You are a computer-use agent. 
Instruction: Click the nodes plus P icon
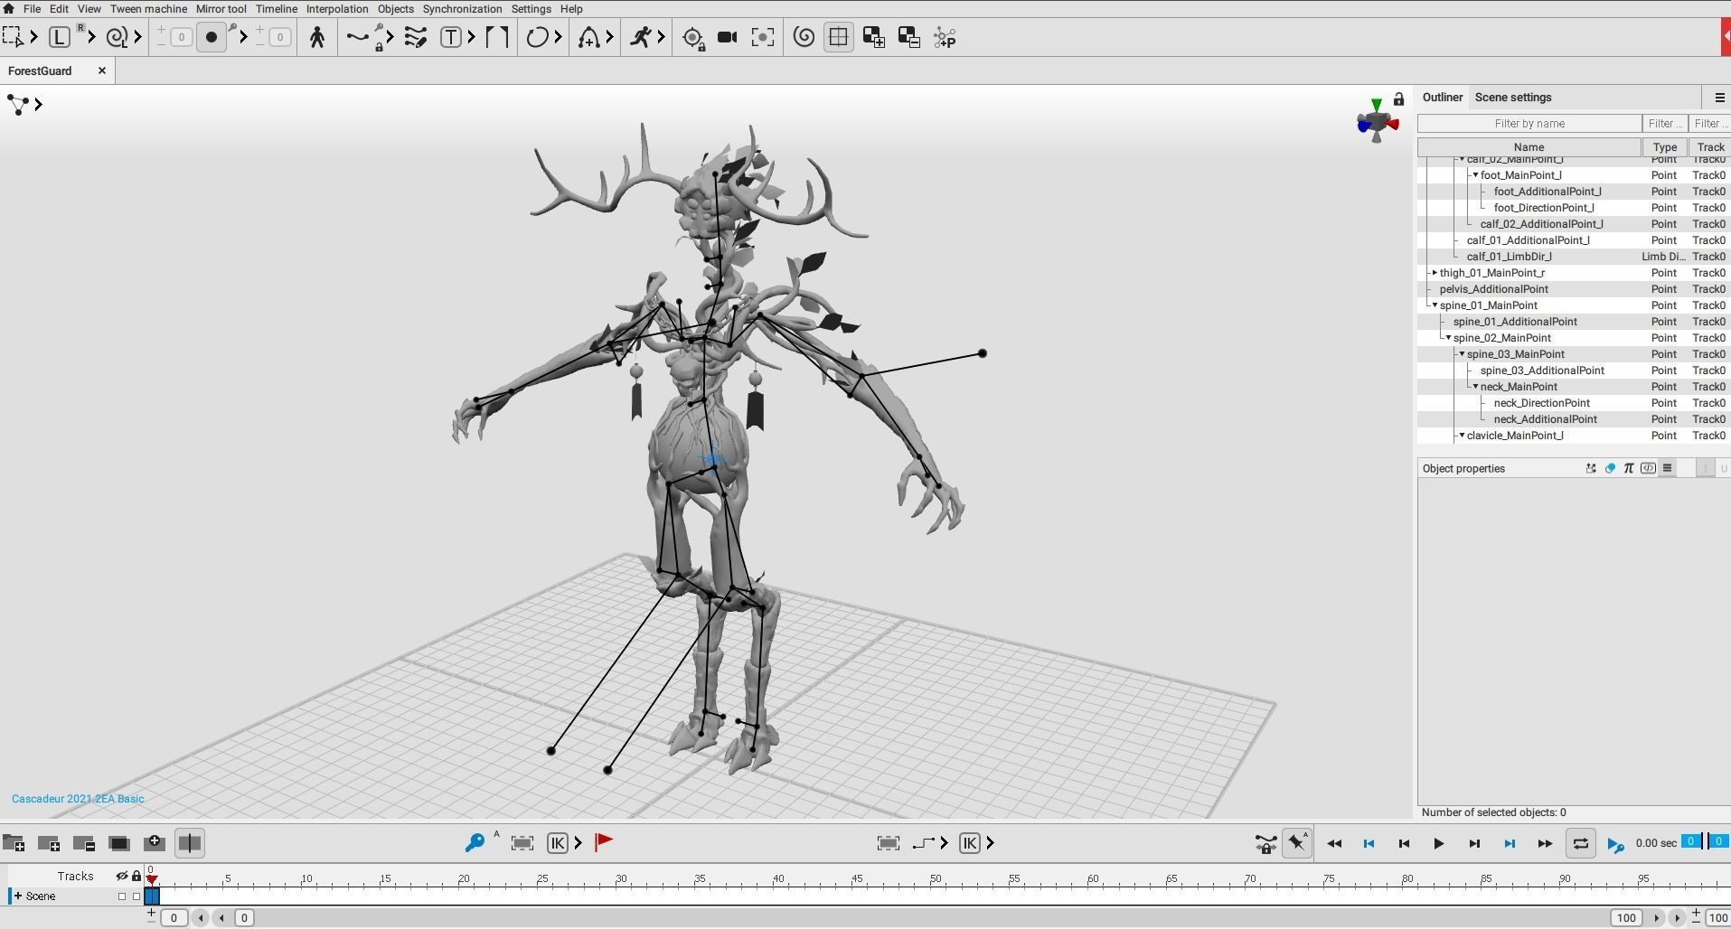[945, 37]
